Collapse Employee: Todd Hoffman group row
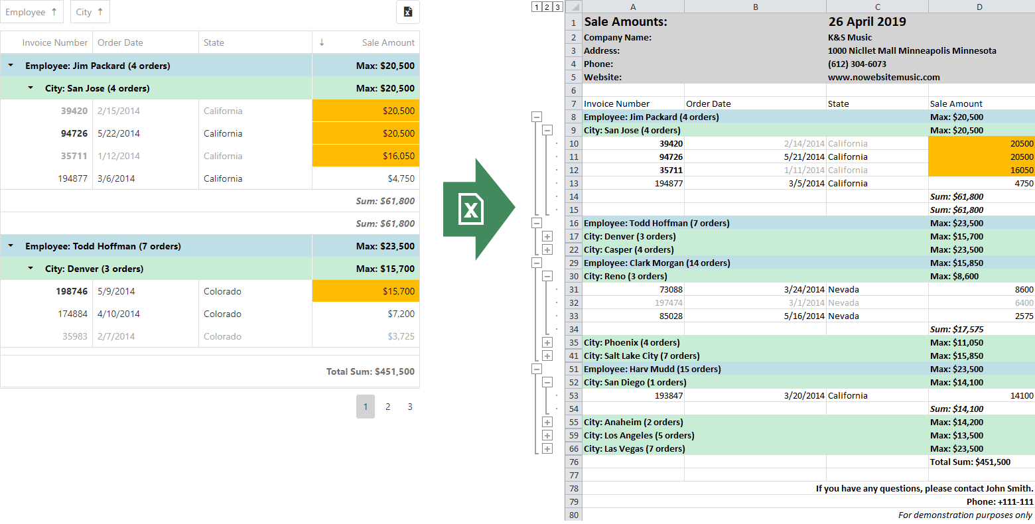Image resolution: width=1035 pixels, height=524 pixels. pyautogui.click(x=11, y=246)
